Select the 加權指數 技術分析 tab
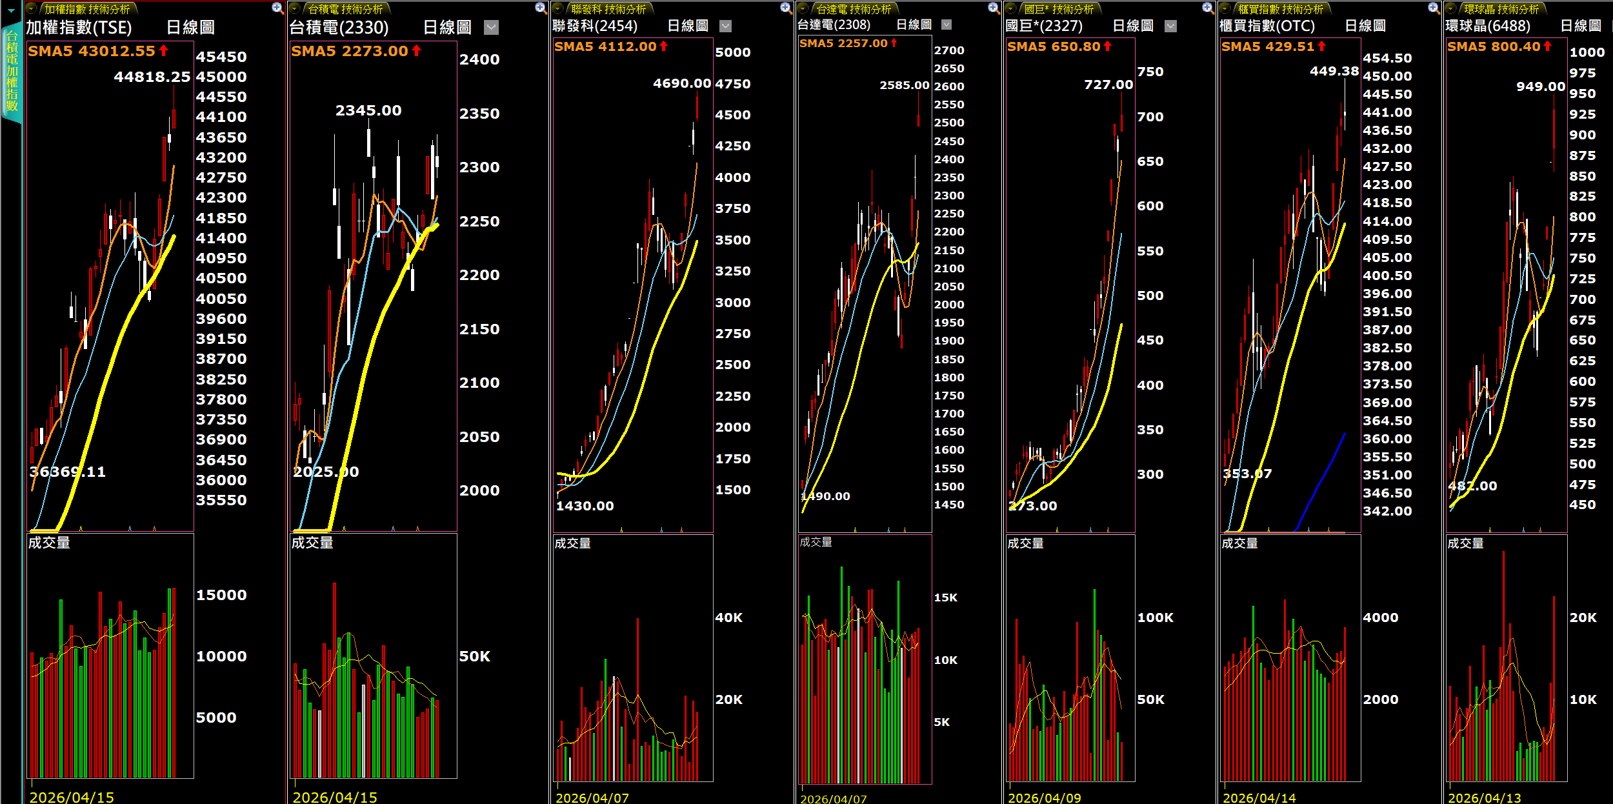1613x804 pixels. coord(88,9)
